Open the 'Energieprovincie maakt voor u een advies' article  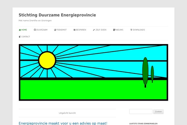(63, 123)
